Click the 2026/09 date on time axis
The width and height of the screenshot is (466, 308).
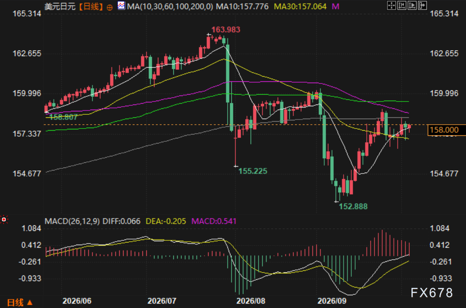click(x=332, y=301)
